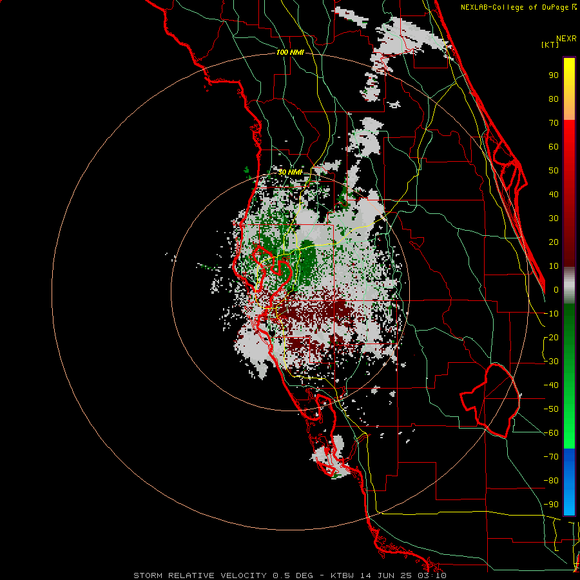Image resolution: width=580 pixels, height=580 pixels.
Task: Click the -90 value on velocity scale
Action: (551, 505)
